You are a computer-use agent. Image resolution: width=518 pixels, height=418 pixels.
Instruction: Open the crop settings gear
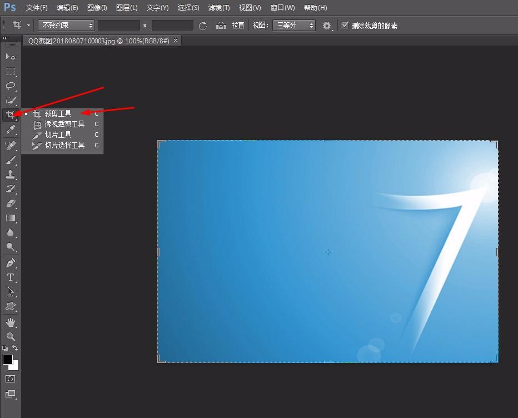327,26
